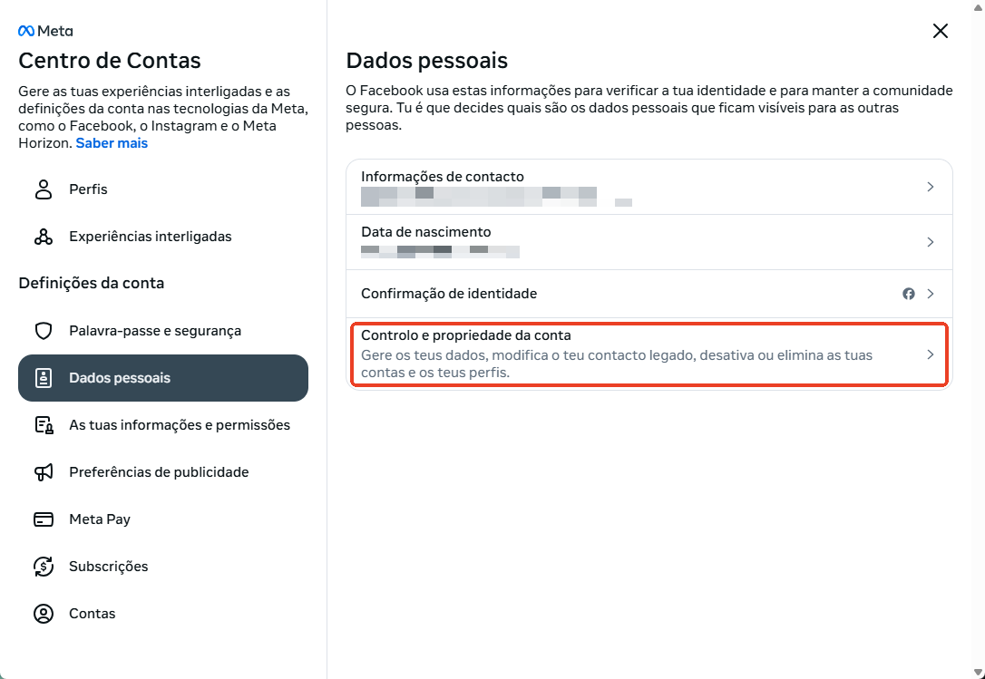Click the Contas circle icon
The image size is (985, 679).
(44, 614)
